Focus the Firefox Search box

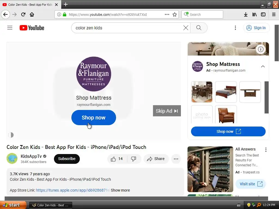click(x=202, y=14)
